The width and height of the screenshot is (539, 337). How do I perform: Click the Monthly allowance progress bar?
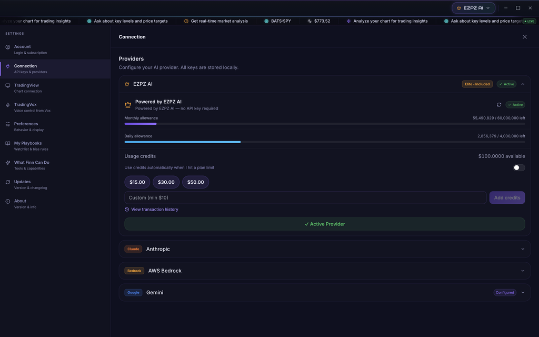[324, 124]
